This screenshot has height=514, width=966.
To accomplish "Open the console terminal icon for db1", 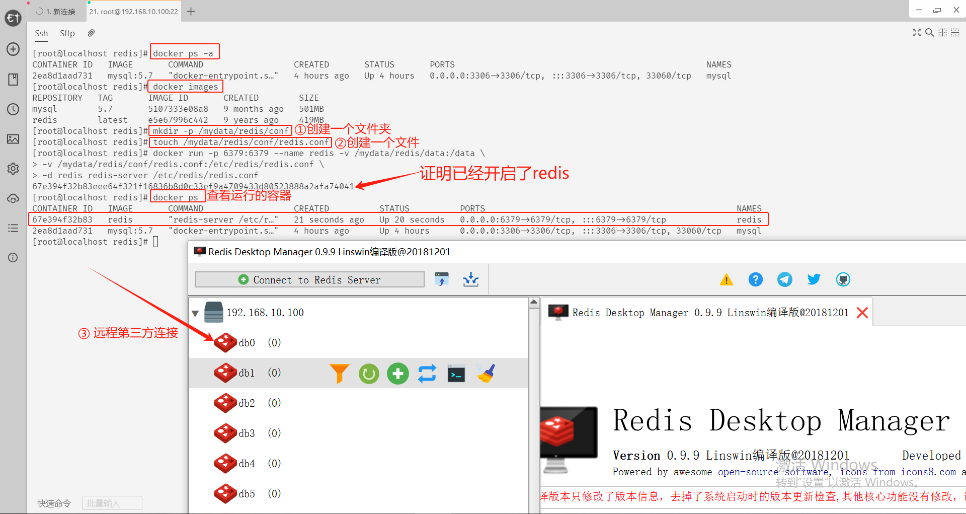I will pyautogui.click(x=456, y=374).
